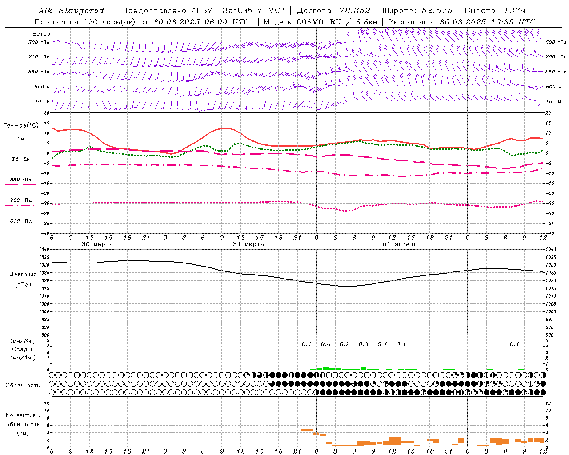Click the 'Td 2м' dew point legend entry
This screenshot has width=569, height=455.
click(x=20, y=159)
